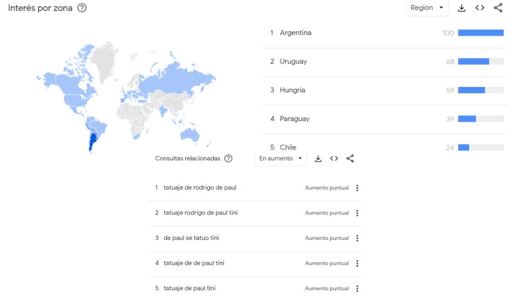Click the share icon for Consultas relacionadas
516x301 pixels.
coord(350,158)
